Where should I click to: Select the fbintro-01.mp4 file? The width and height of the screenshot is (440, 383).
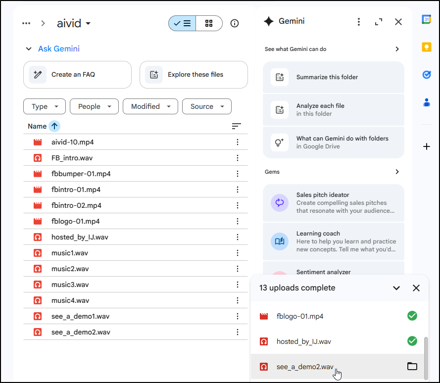tap(136, 190)
